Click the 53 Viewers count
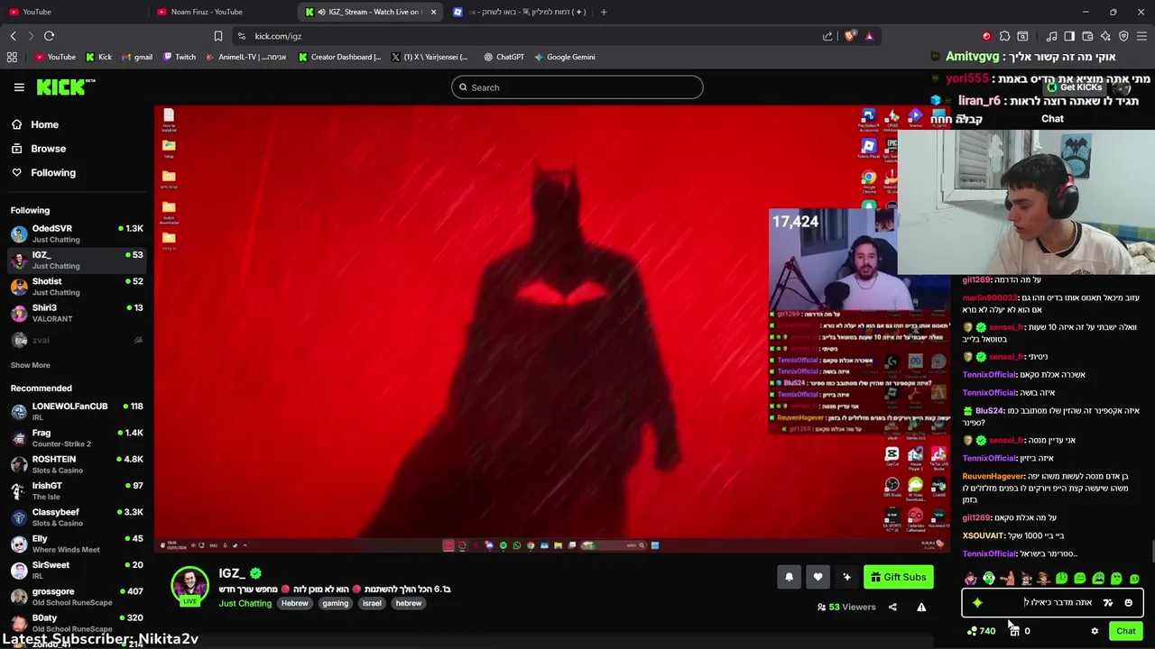1155x649 pixels. click(x=846, y=607)
